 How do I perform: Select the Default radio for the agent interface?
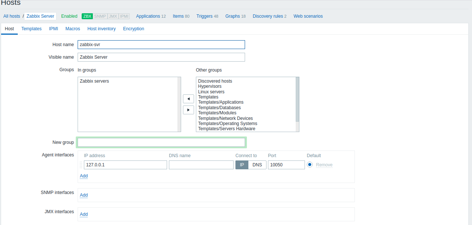click(309, 165)
